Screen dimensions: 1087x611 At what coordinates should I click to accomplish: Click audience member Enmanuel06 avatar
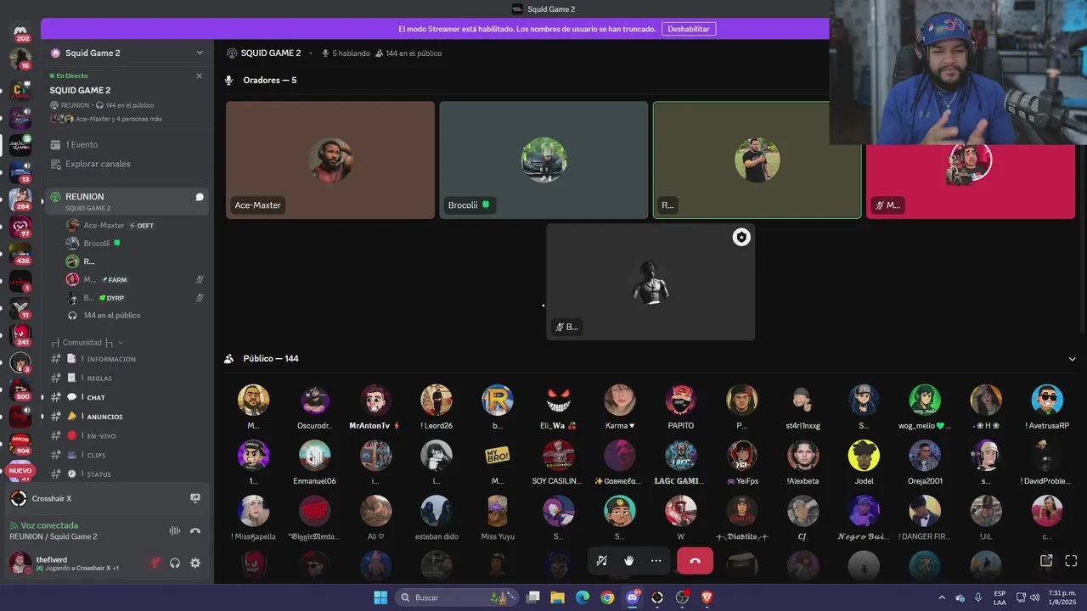(314, 456)
